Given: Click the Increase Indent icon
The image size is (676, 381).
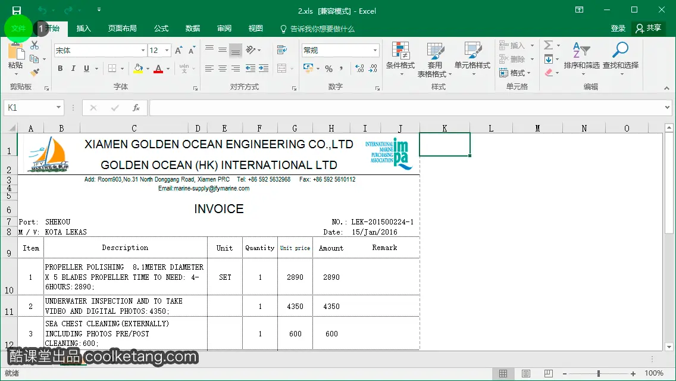Looking at the screenshot, I should pyautogui.click(x=264, y=68).
